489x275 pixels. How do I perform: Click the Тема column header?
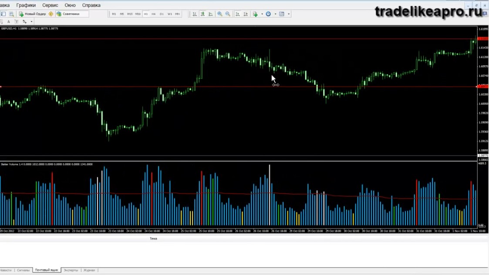(x=153, y=238)
